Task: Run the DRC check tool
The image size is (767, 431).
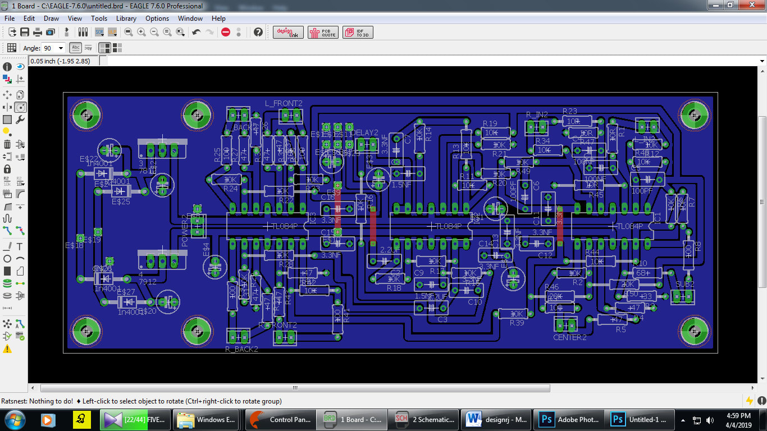Action: coord(20,336)
